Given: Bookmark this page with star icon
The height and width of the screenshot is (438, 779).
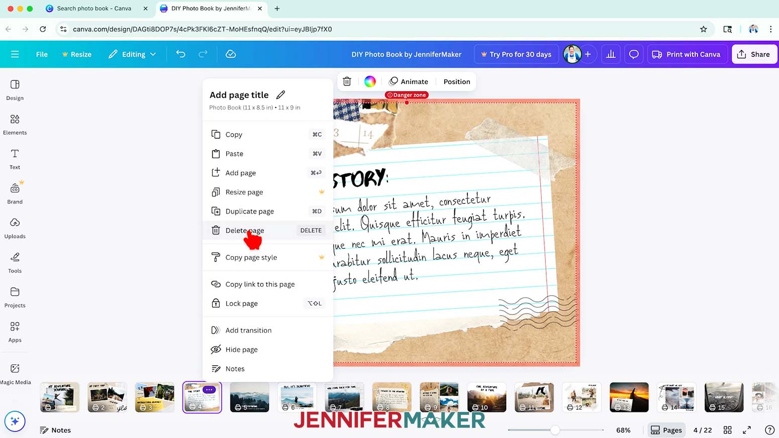Looking at the screenshot, I should (704, 29).
